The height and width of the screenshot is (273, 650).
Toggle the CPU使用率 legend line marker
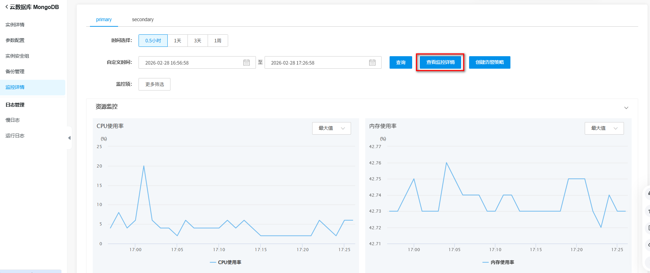213,262
